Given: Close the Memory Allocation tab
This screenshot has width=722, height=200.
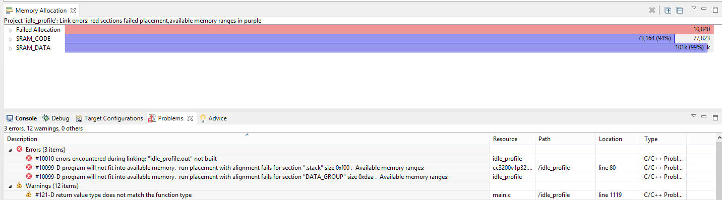Looking at the screenshot, I should pyautogui.click(x=73, y=10).
